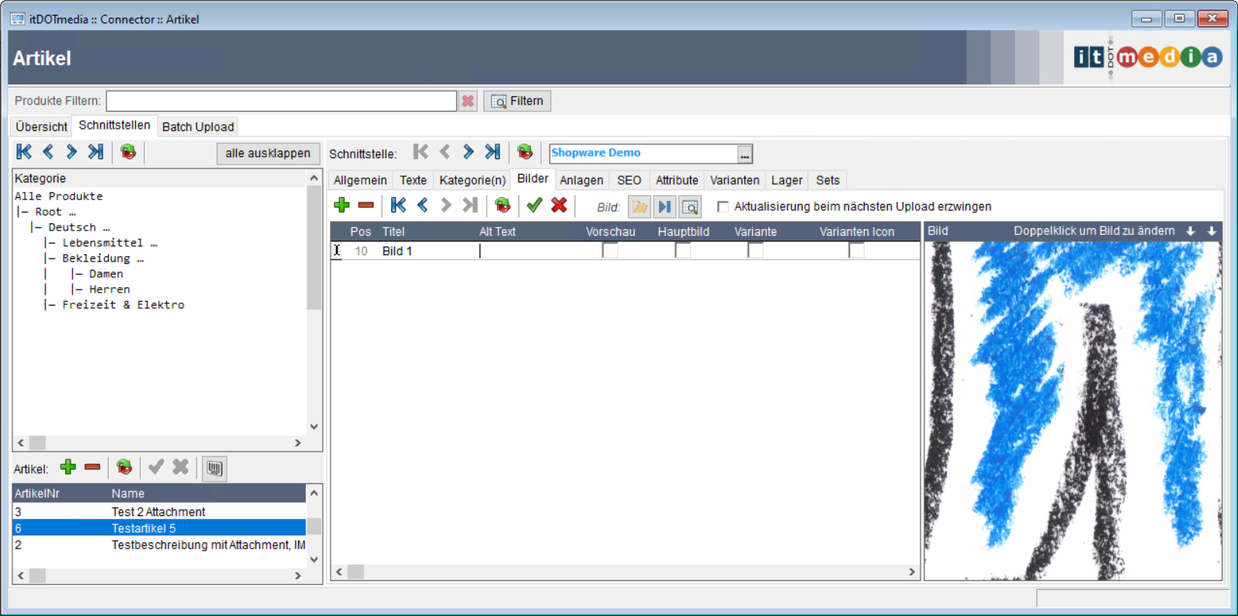Confirm image changes with green checkmark

click(534, 206)
